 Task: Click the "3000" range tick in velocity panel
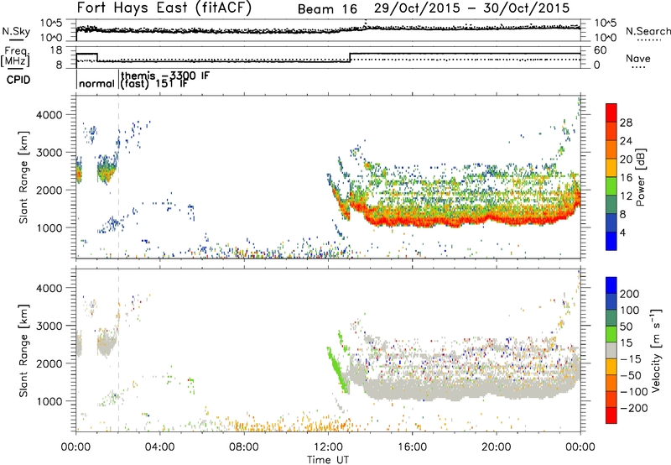click(49, 326)
